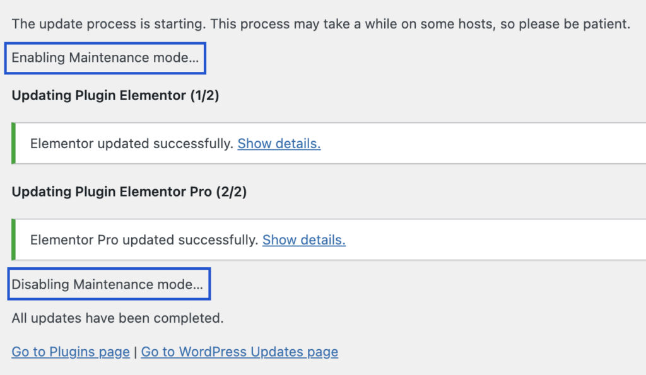
Task: Click the Enabling Maintenance mode message
Action: click(x=105, y=58)
